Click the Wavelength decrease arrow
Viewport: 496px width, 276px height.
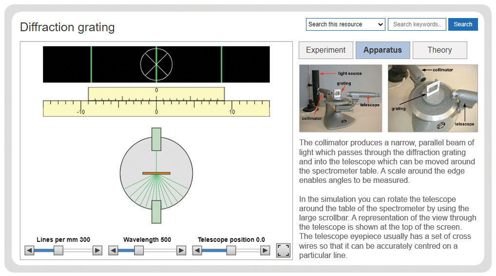tap(113, 251)
